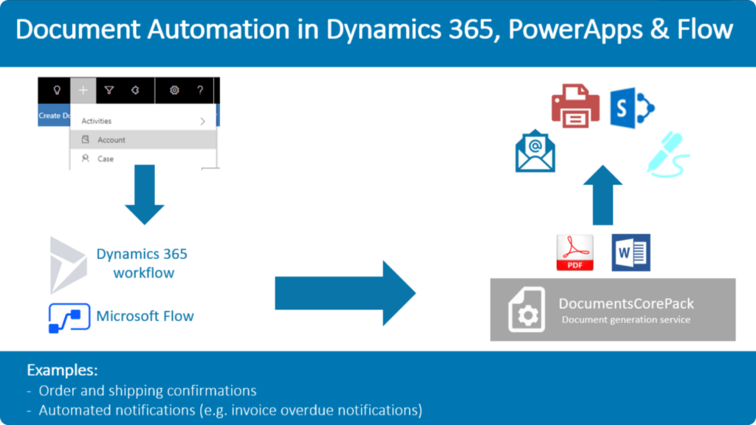Select Case from the create menu
756x425 pixels.
[106, 159]
